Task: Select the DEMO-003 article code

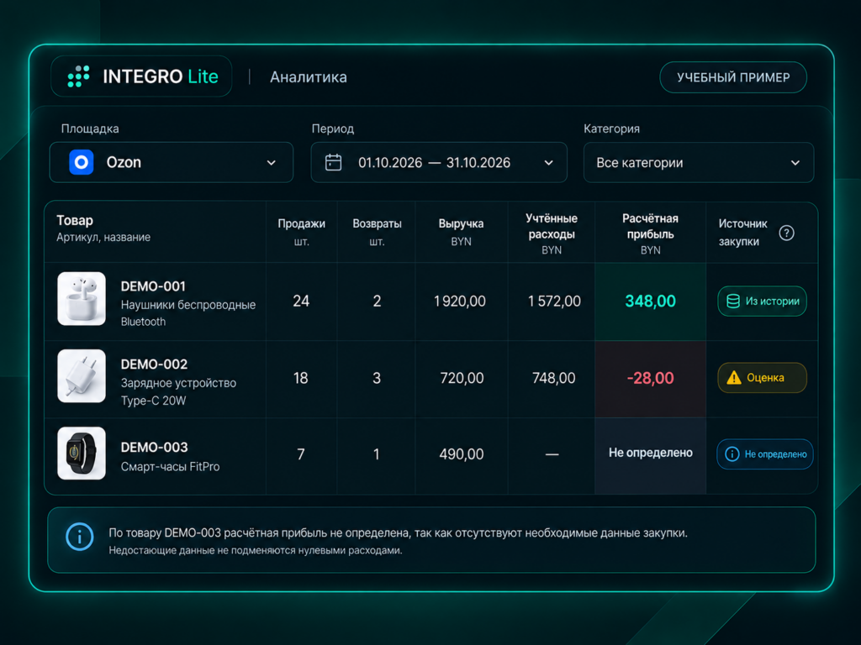Action: (x=155, y=448)
